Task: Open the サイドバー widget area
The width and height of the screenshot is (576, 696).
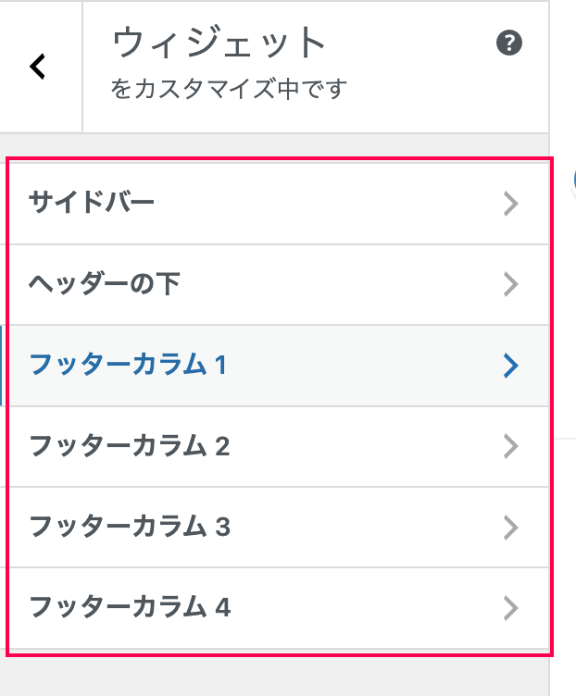Action: [x=279, y=204]
